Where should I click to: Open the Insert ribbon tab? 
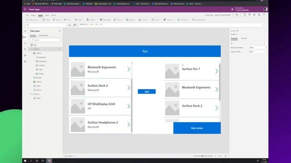(x=40, y=15)
